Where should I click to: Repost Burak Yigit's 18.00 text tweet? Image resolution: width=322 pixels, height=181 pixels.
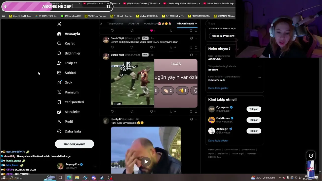[132, 47]
